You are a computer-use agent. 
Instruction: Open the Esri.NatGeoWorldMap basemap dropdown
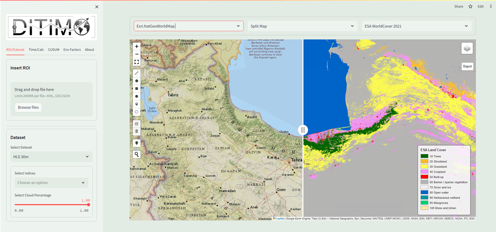(x=188, y=26)
